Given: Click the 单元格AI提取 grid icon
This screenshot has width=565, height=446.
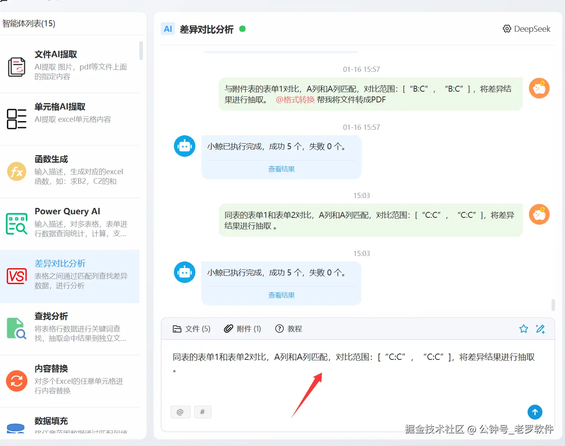Looking at the screenshot, I should [16, 119].
